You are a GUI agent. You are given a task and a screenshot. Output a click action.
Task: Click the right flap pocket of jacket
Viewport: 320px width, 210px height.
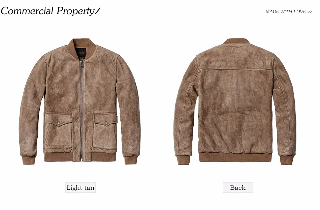point(105,131)
